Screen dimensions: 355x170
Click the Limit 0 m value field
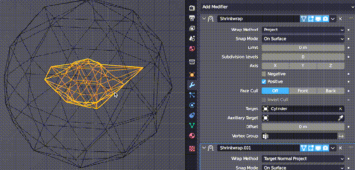(303, 47)
